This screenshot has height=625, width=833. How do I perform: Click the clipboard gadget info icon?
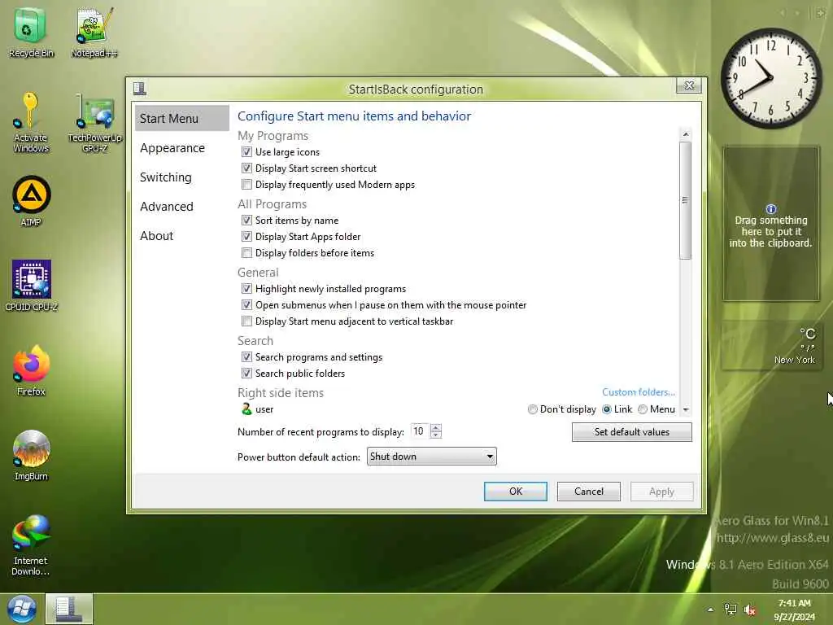[771, 209]
